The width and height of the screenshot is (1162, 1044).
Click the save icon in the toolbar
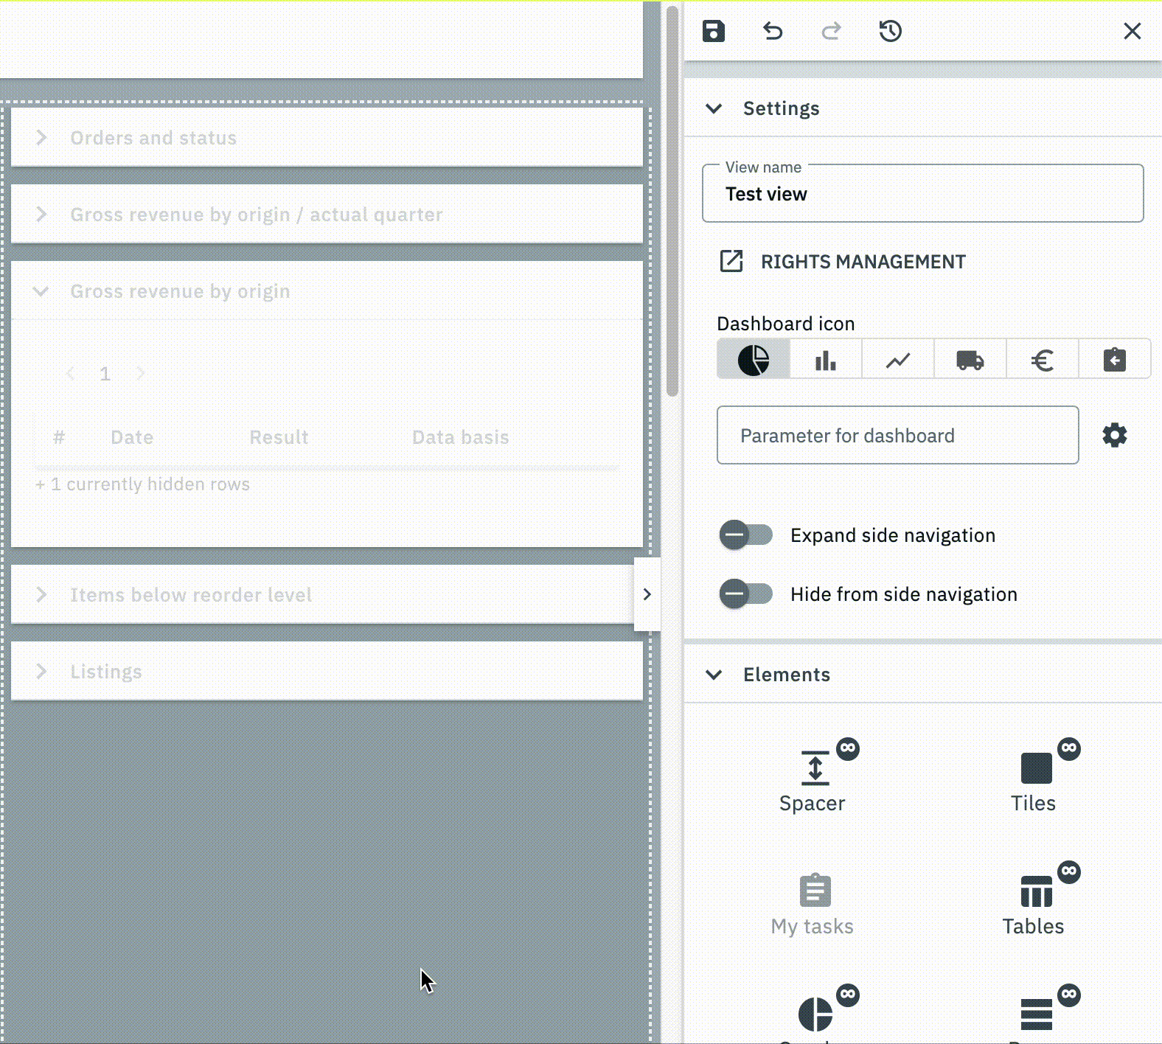click(x=713, y=31)
